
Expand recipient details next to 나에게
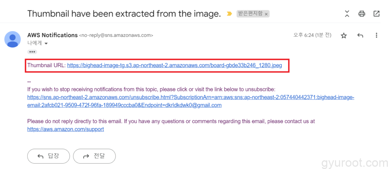pos(46,44)
